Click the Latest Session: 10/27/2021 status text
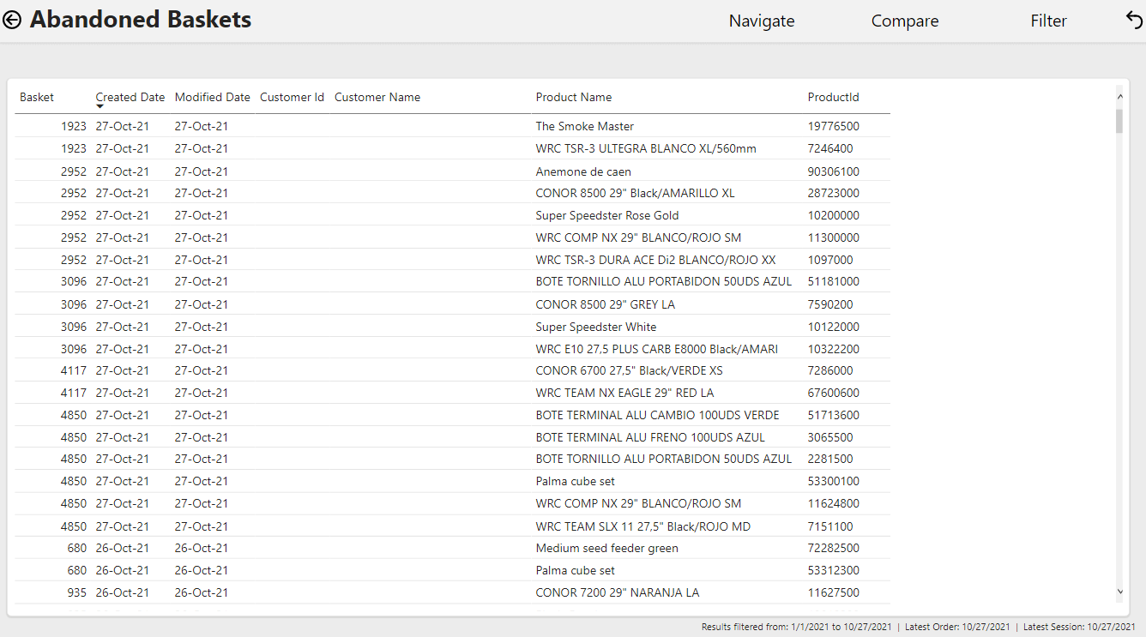Image resolution: width=1146 pixels, height=637 pixels. coord(1080,628)
